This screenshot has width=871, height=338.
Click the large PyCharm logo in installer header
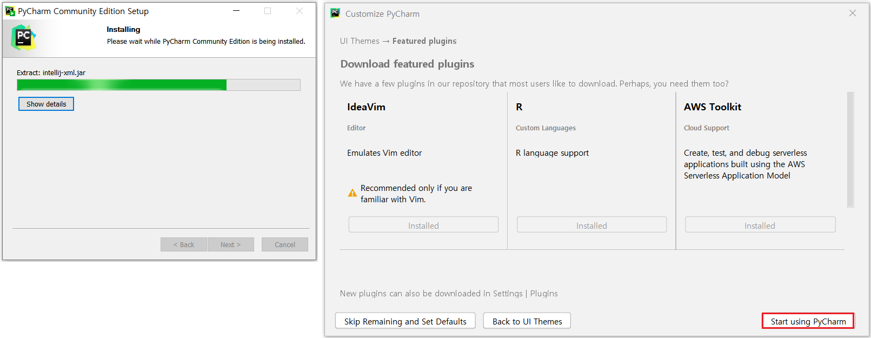(x=23, y=37)
